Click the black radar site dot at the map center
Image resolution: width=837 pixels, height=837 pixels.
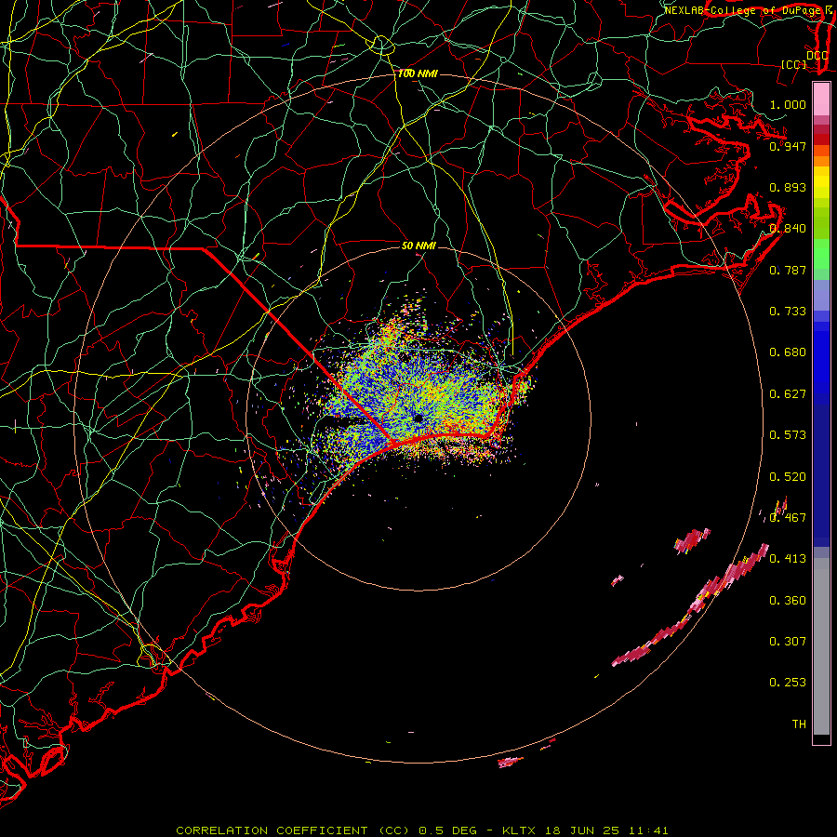tap(418, 418)
